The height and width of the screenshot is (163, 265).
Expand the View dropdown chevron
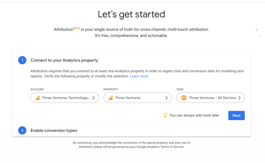tap(239, 98)
